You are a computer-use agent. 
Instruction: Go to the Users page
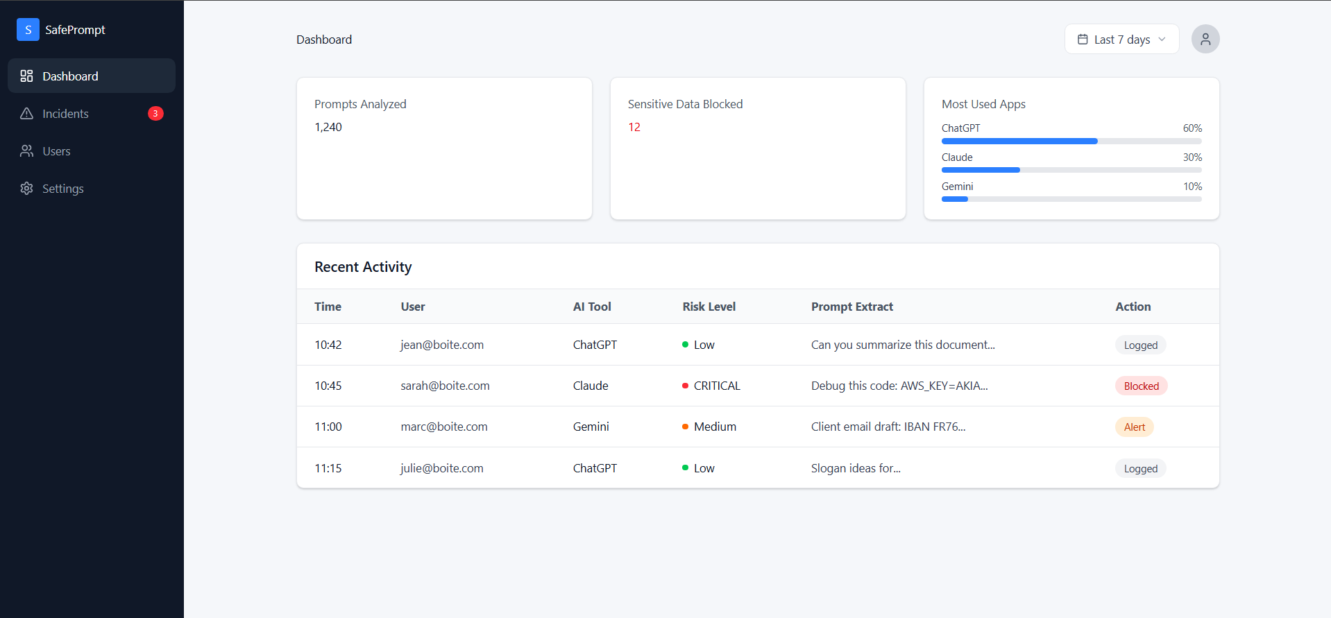(57, 151)
